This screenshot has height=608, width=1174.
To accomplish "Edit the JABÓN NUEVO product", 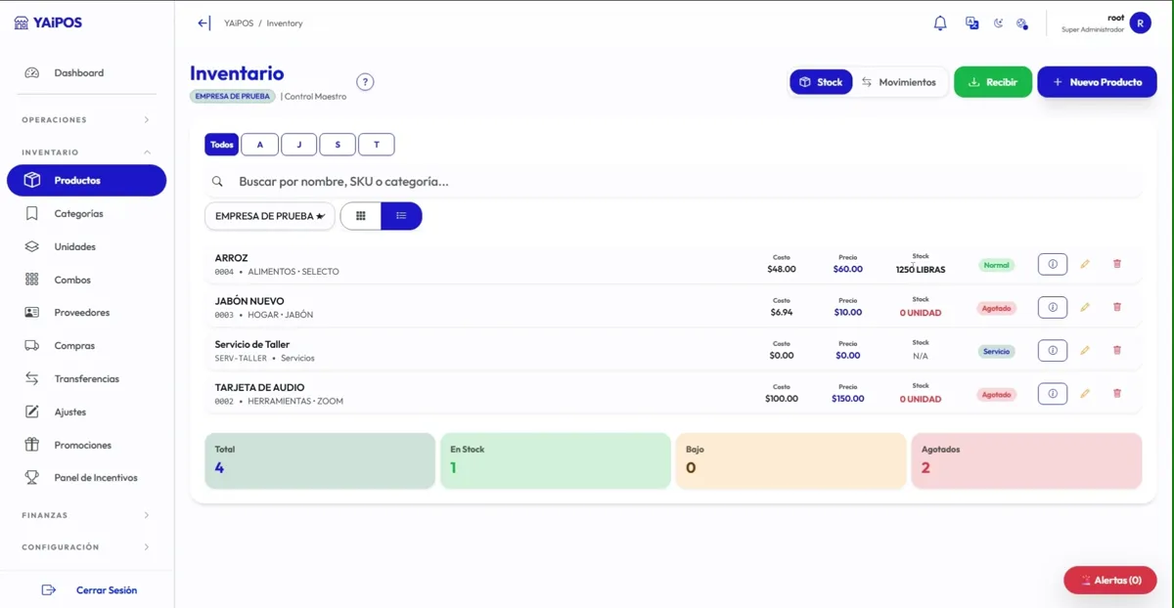I will pyautogui.click(x=1085, y=307).
